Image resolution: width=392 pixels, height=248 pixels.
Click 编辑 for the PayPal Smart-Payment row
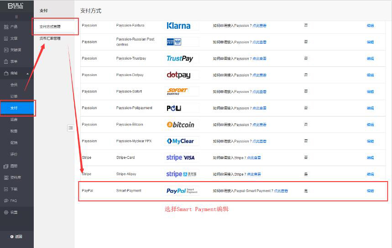(370, 191)
